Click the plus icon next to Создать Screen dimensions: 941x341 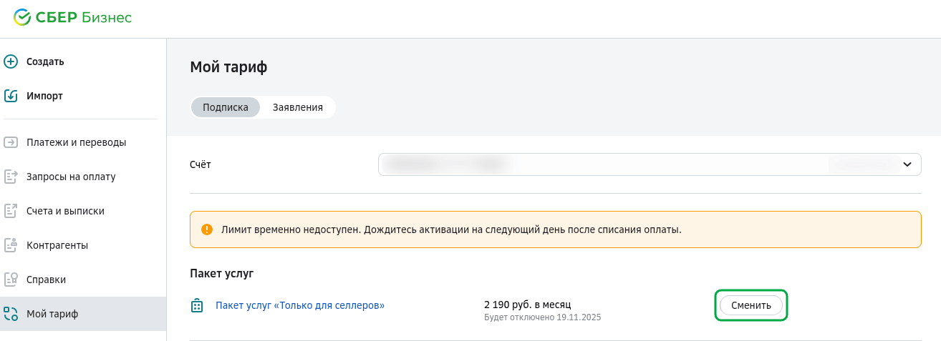pos(11,61)
